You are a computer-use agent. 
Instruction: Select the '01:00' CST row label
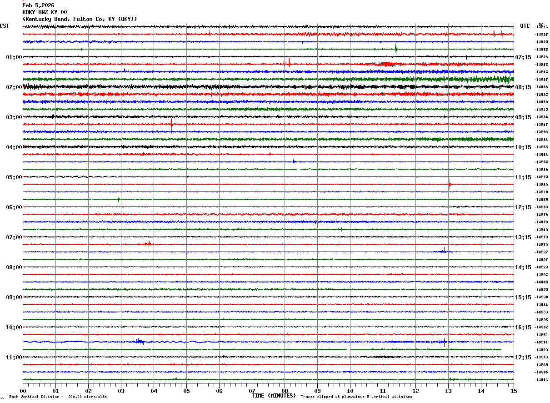point(14,57)
